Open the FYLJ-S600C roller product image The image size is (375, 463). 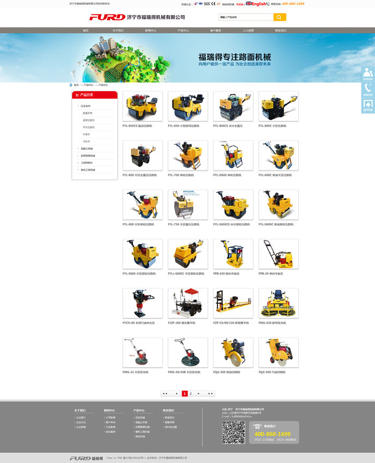pos(188,254)
